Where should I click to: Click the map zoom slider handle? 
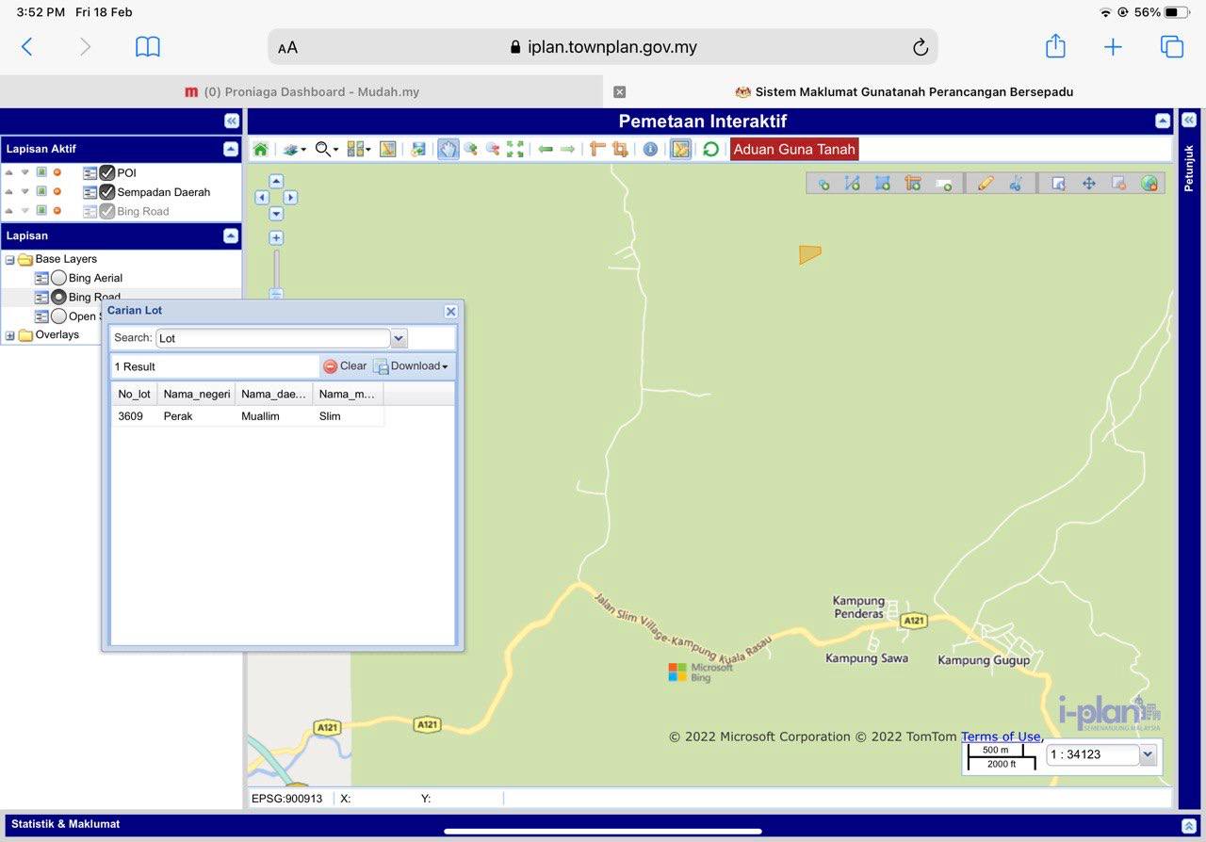point(276,294)
